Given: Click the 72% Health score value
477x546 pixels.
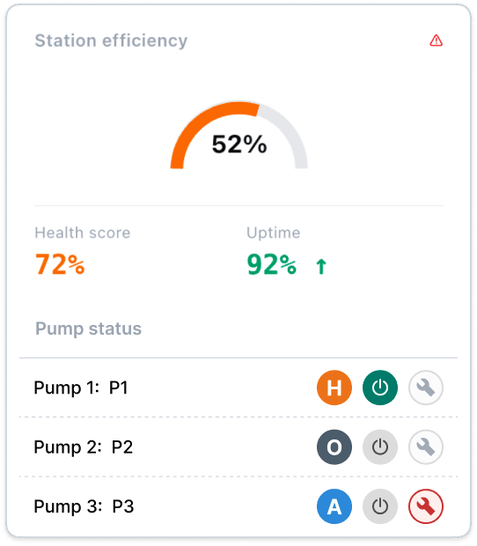Looking at the screenshot, I should point(60,264).
